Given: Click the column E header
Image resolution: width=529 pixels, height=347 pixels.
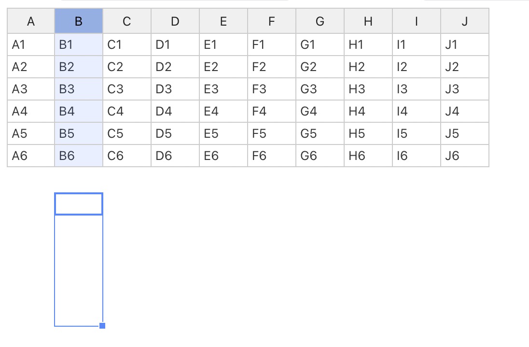Looking at the screenshot, I should (223, 21).
